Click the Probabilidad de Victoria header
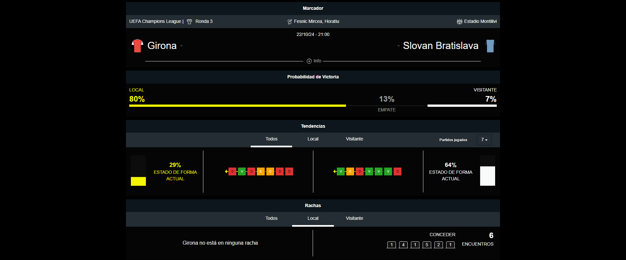This screenshot has width=626, height=260. point(313,77)
